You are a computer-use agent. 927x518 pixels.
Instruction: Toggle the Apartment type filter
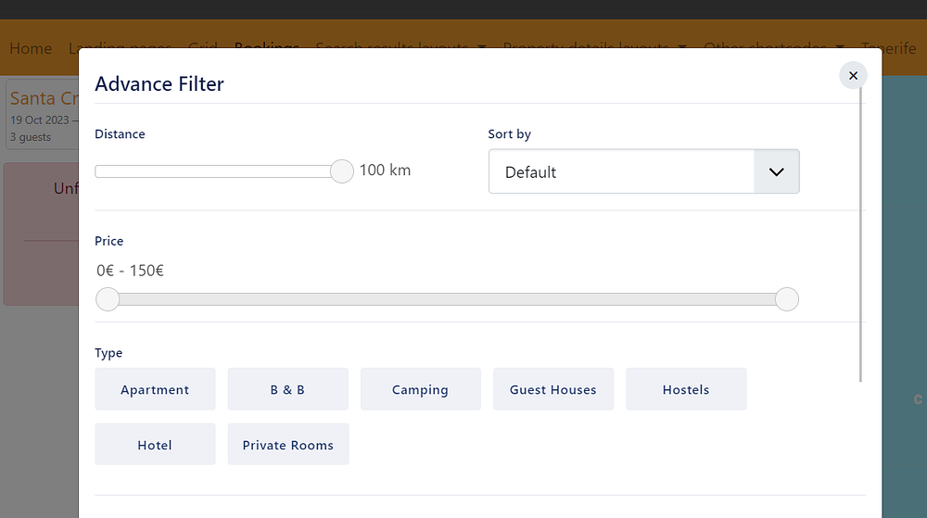coord(155,389)
